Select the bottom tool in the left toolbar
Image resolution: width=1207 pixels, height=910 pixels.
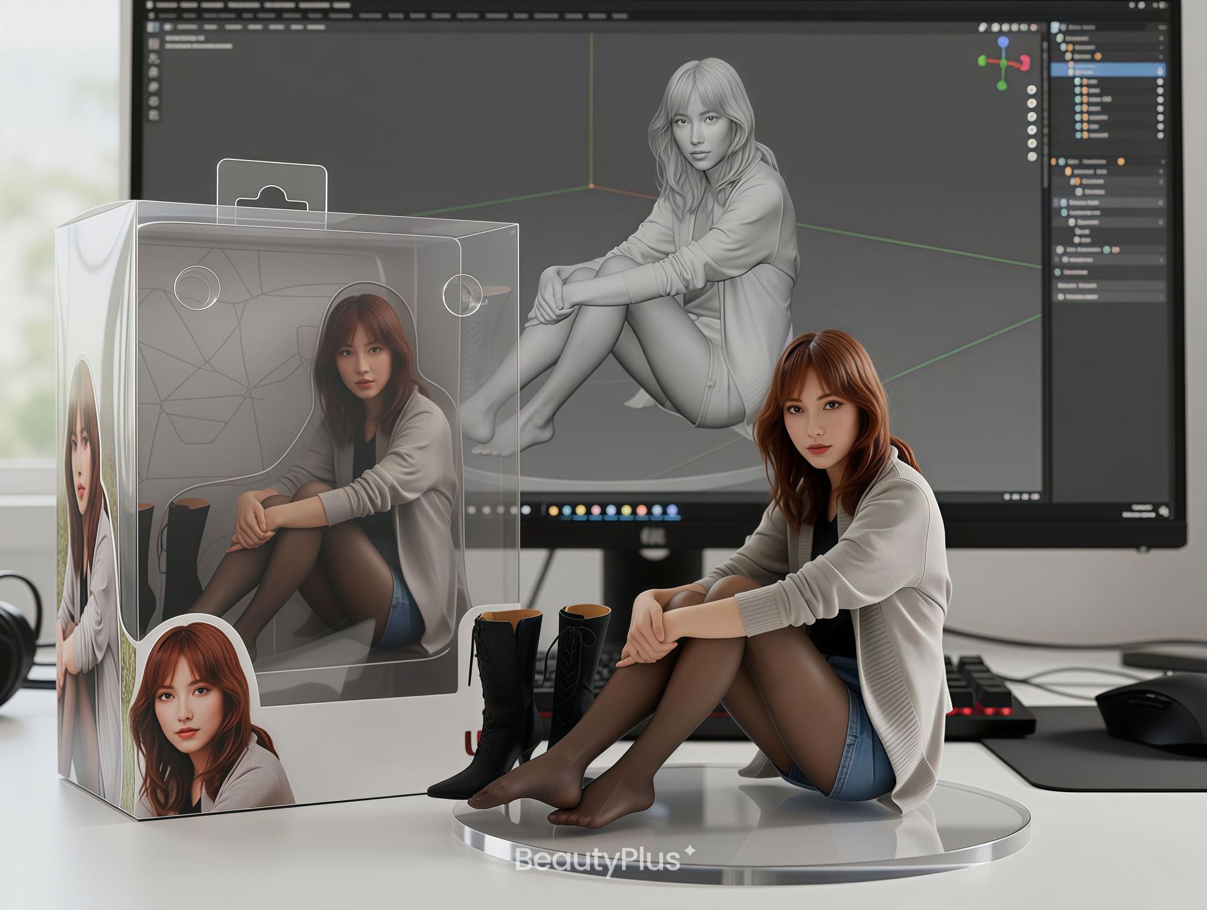point(154,115)
